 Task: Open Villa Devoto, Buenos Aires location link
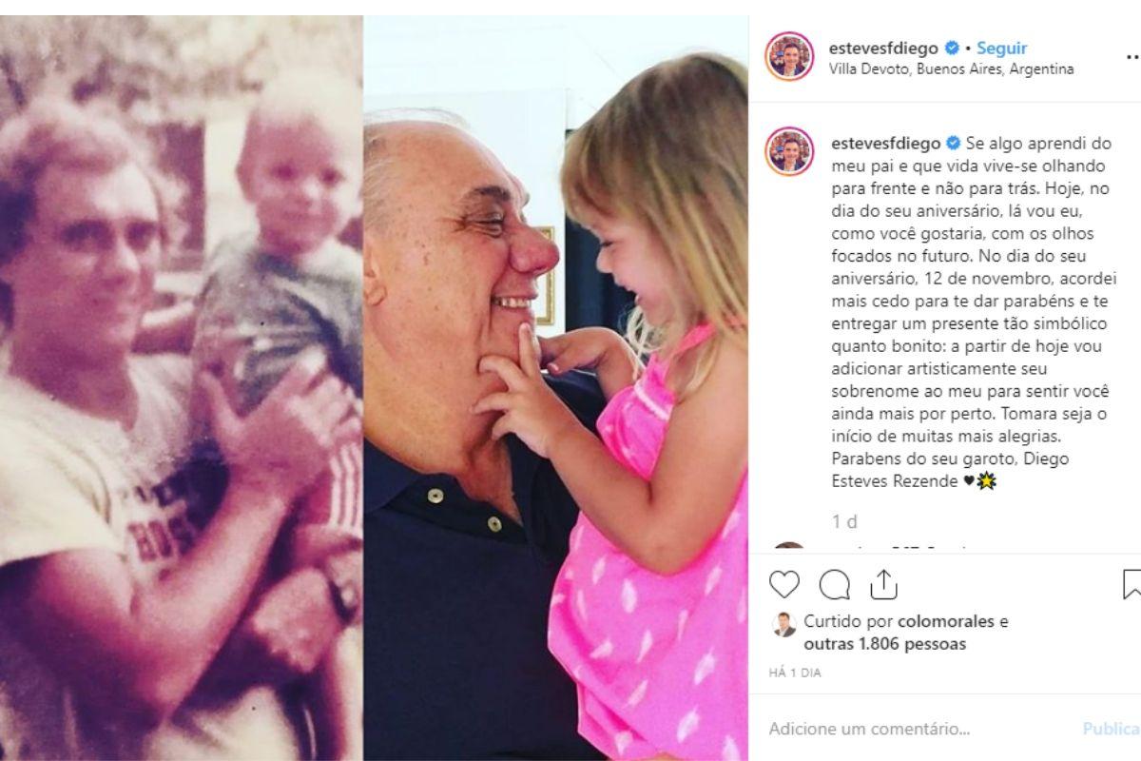coord(951,69)
